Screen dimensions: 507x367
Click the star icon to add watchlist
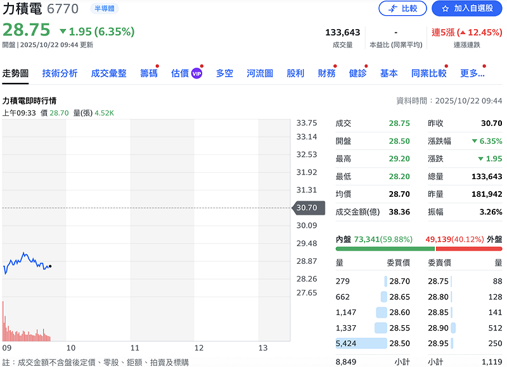[445, 9]
